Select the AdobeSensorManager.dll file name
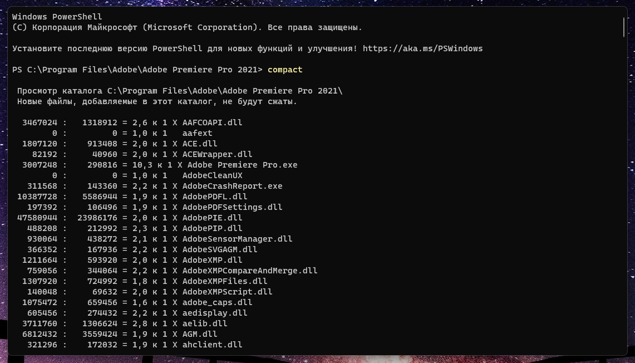The height and width of the screenshot is (363, 635). (237, 238)
